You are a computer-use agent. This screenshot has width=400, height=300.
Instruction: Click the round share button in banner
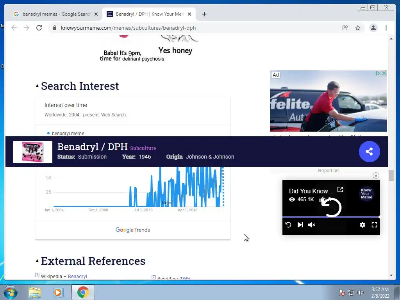[x=369, y=152]
